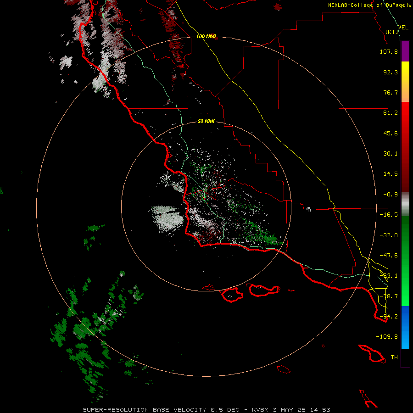
Task: Click the -16.5 velocity scale value
Action: pyautogui.click(x=389, y=215)
